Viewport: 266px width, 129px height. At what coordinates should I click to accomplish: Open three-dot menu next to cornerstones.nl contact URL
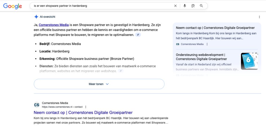click(x=86, y=107)
